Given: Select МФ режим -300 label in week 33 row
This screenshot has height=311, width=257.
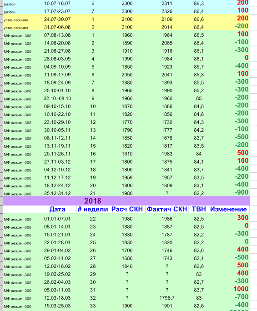Looking at the screenshot, I should 17,306.
